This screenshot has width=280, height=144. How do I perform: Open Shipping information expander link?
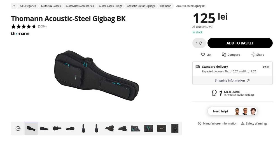[232, 80]
